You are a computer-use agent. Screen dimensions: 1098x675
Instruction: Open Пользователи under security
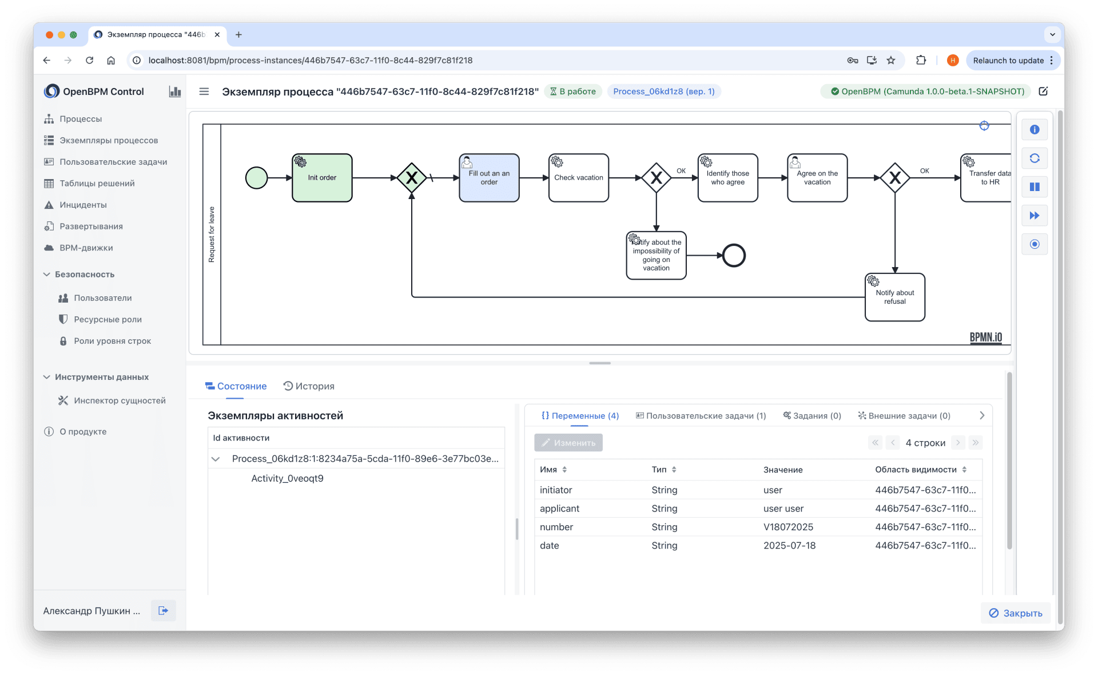pos(102,298)
